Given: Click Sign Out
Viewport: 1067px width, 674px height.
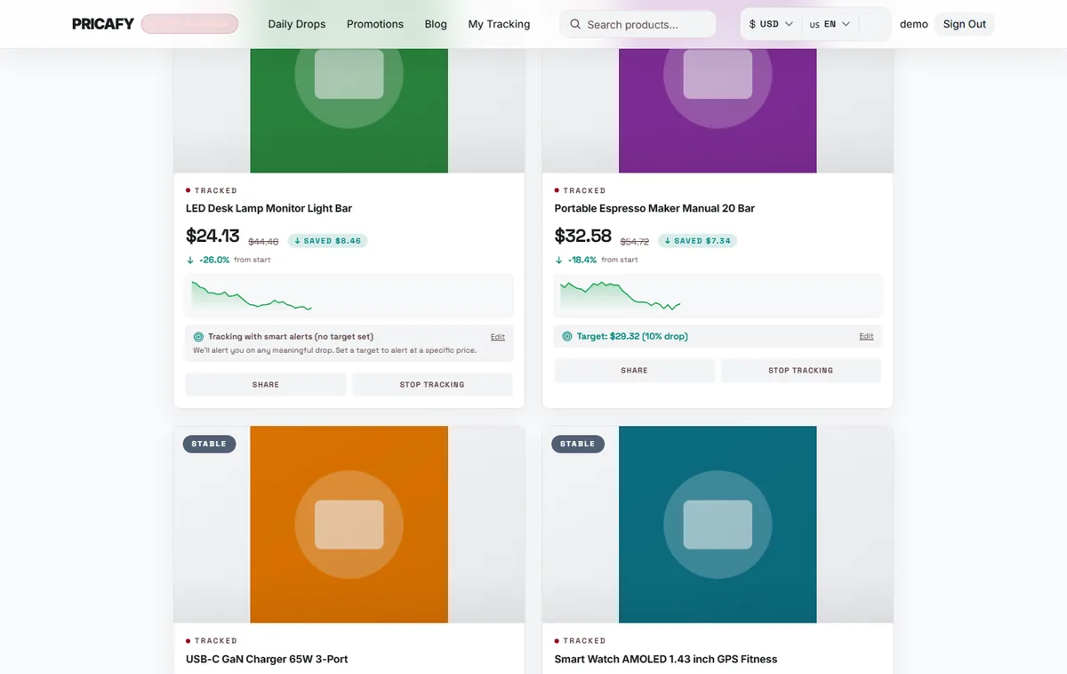Looking at the screenshot, I should (x=965, y=24).
